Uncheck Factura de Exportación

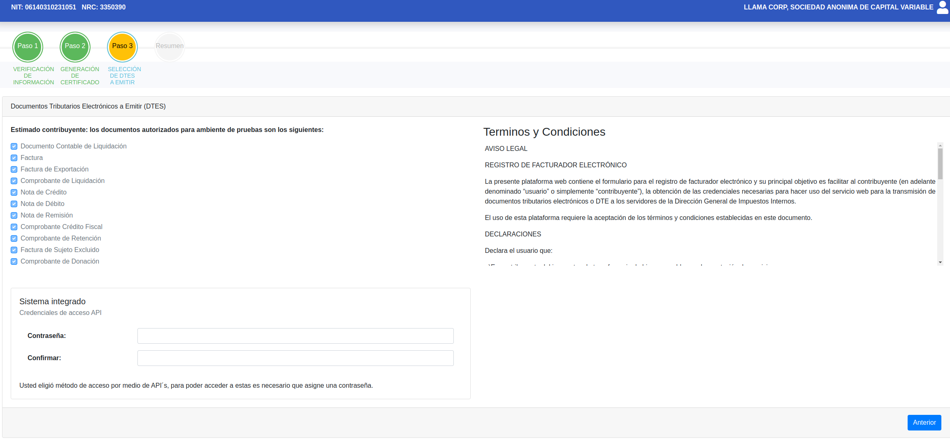(x=14, y=169)
